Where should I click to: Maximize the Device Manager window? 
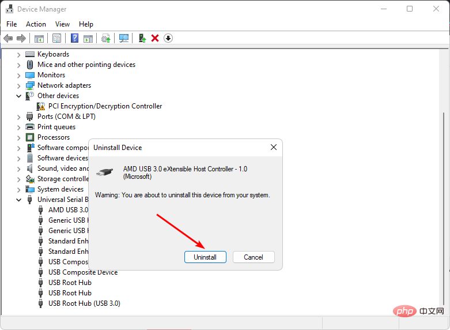(x=410, y=9)
